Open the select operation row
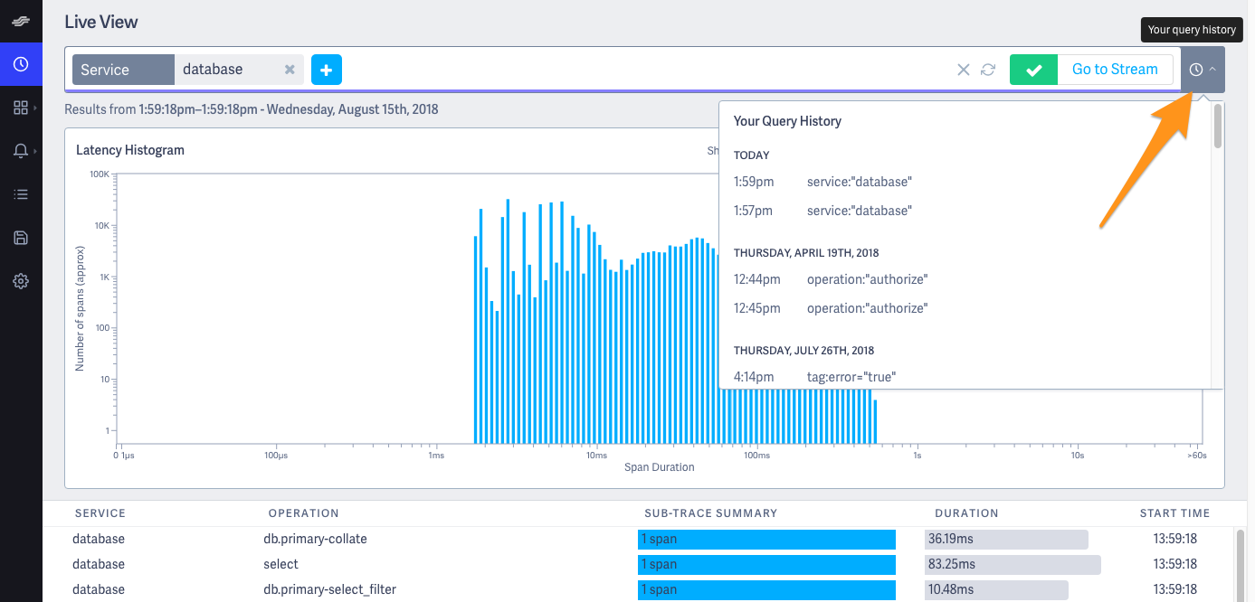Screen dimensions: 1255x602 [639, 565]
